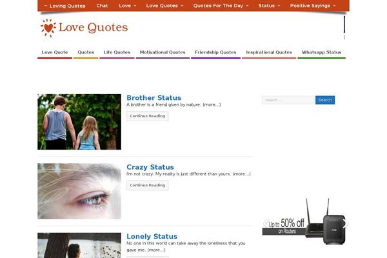Expand the Love dropdown in top bar
The image size is (387, 258).
point(127,6)
